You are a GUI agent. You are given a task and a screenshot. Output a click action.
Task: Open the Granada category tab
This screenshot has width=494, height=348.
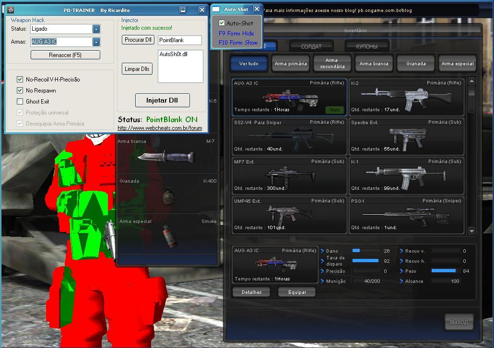tap(416, 63)
